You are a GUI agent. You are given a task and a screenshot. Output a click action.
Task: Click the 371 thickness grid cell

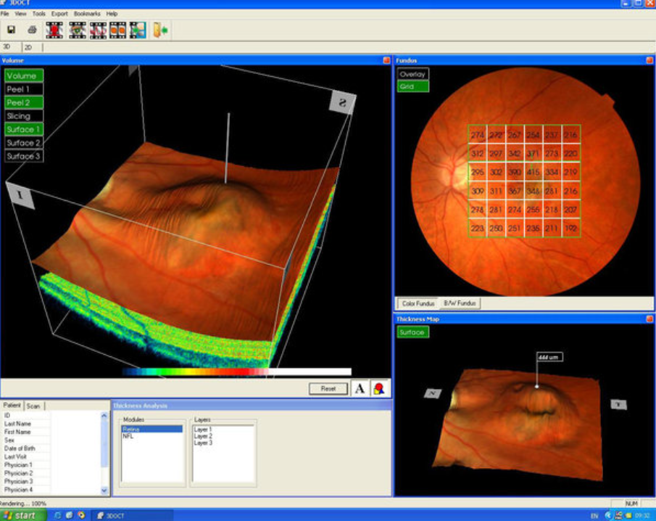[533, 153]
